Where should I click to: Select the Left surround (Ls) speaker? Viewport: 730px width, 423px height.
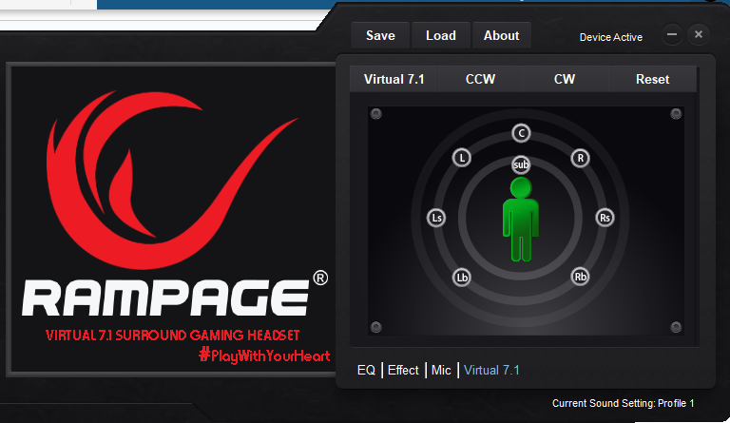click(436, 218)
